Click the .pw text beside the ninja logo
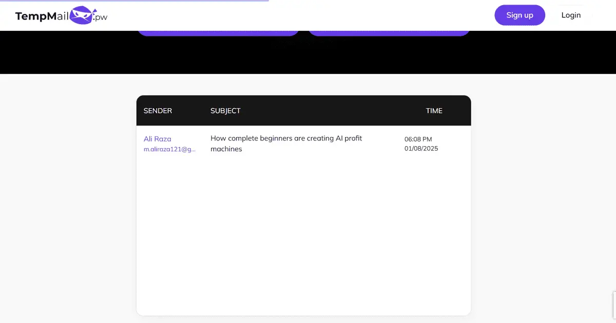The image size is (616, 323). click(x=101, y=17)
